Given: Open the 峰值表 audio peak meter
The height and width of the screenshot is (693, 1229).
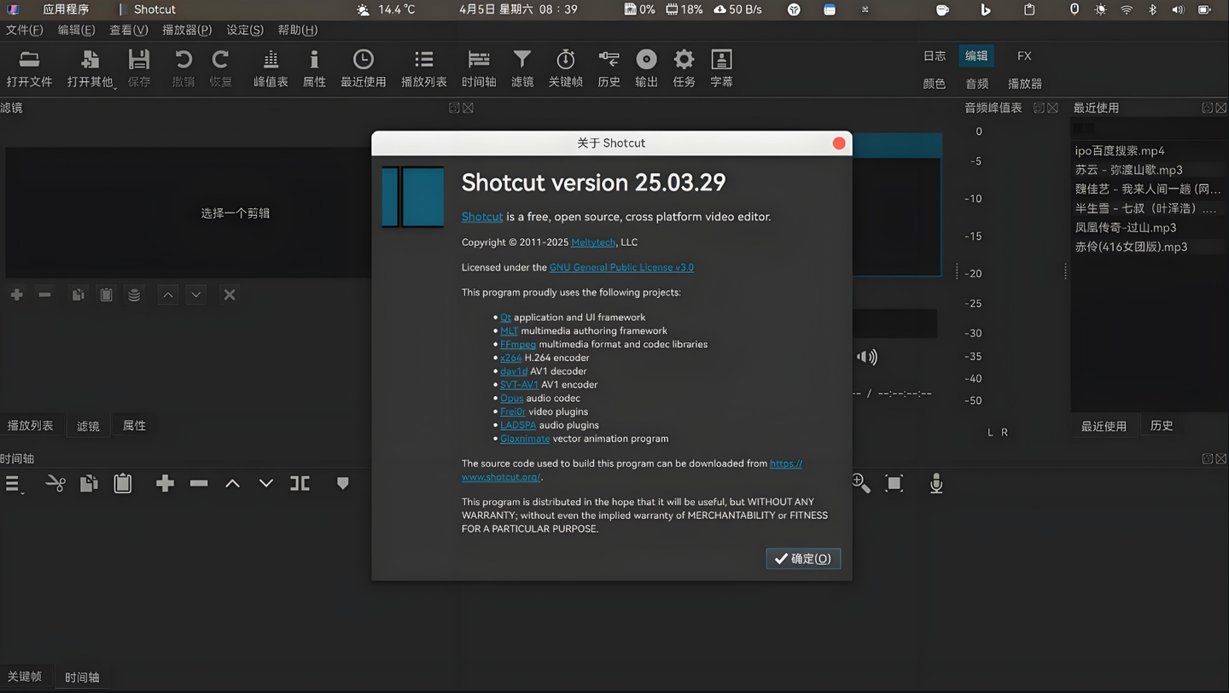Looking at the screenshot, I should click(271, 67).
